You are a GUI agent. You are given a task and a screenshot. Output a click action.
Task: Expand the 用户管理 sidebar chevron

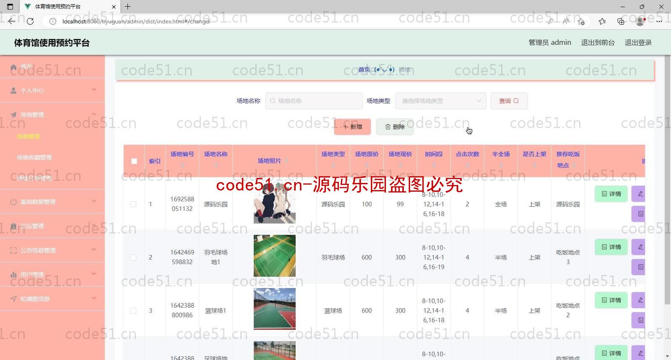coord(94,274)
